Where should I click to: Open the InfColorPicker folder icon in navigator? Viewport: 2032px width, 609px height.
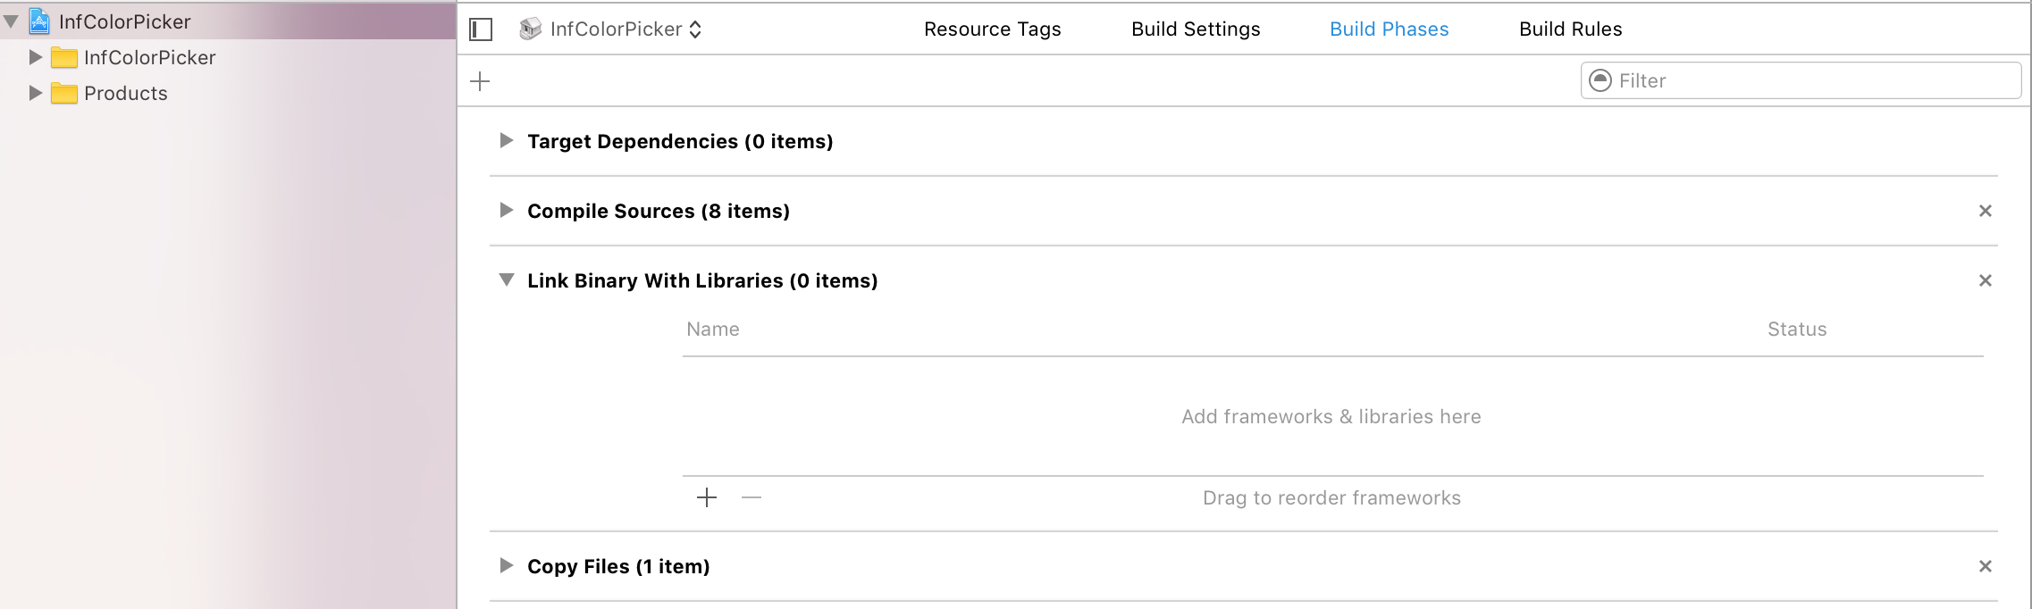pos(64,57)
